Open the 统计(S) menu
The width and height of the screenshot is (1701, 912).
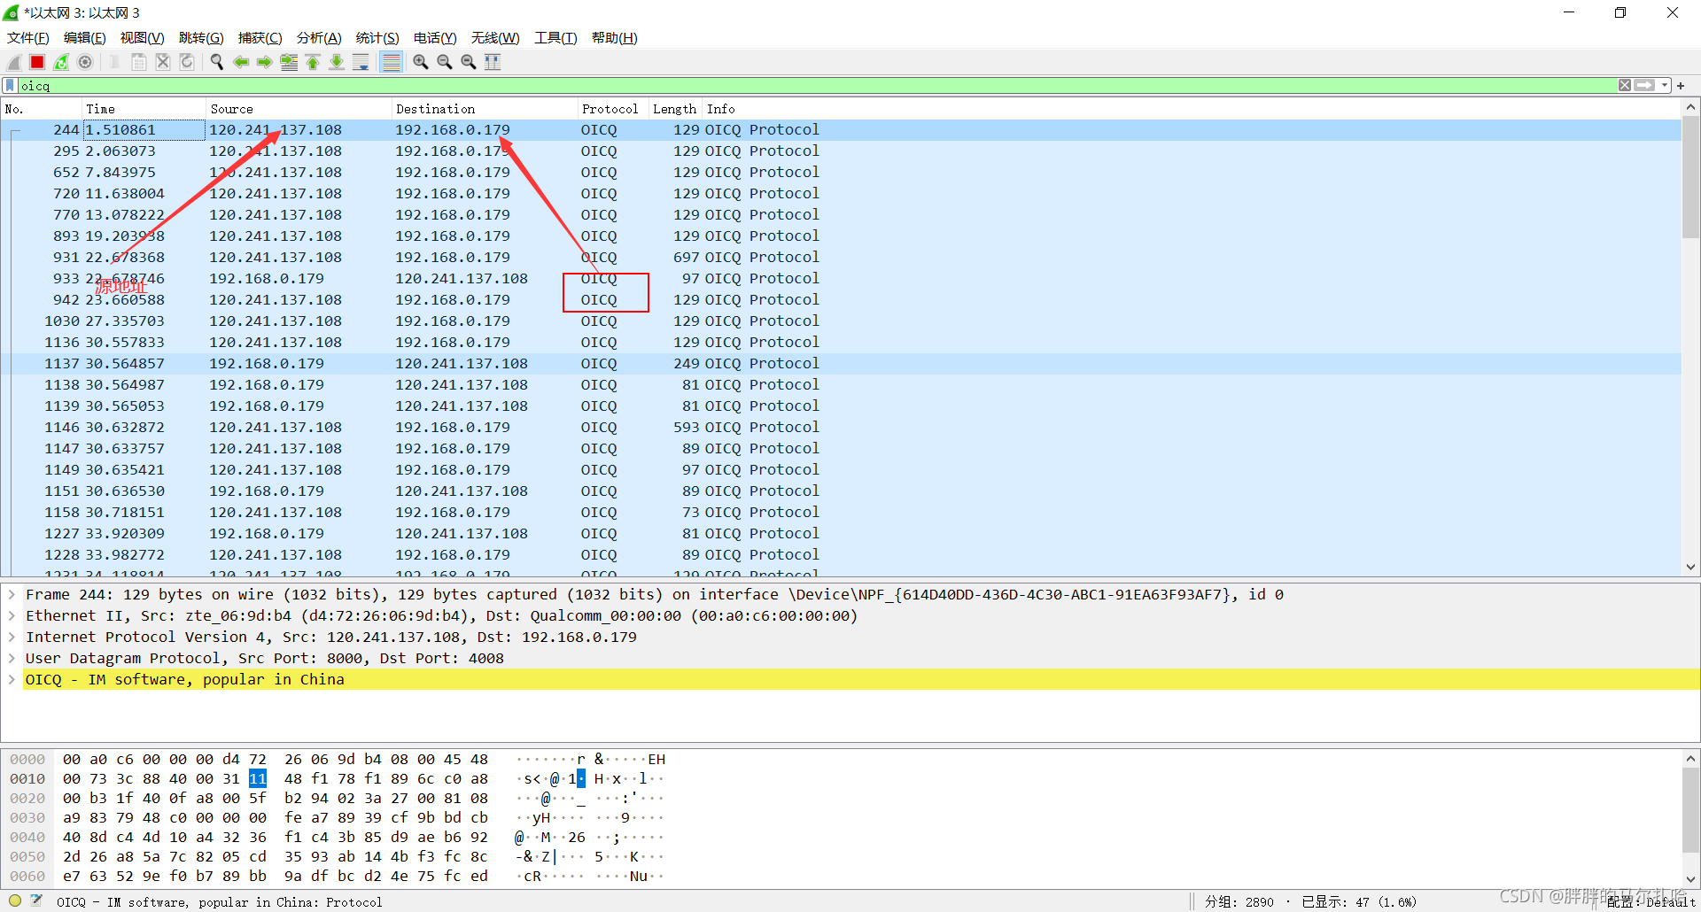tap(377, 38)
